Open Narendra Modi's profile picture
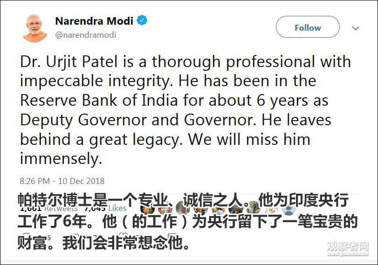The image size is (378, 265). (35, 28)
